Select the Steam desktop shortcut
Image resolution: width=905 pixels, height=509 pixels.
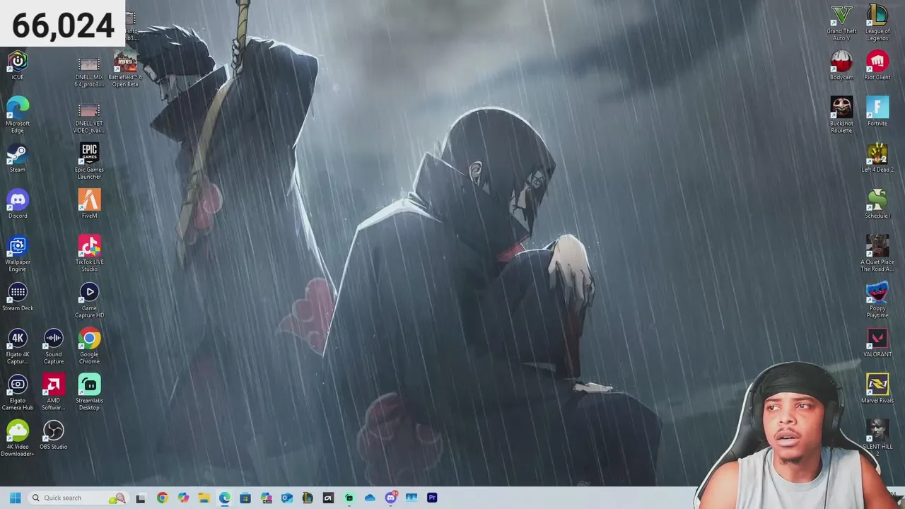tap(18, 158)
